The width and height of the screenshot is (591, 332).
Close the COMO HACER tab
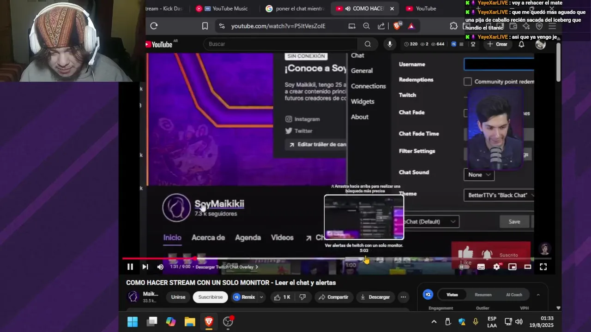tap(392, 8)
